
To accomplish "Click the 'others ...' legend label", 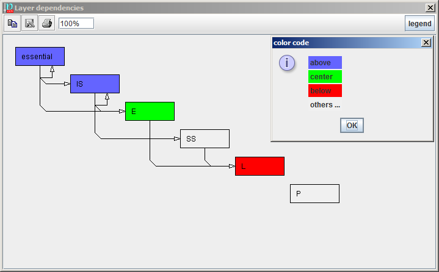I will tap(325, 105).
